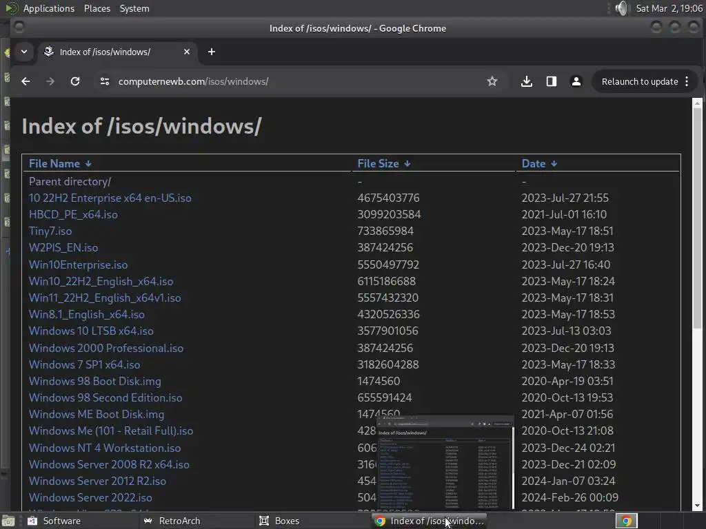The height and width of the screenshot is (529, 706).
Task: Click the page vertical scrollbar thumb
Action: coord(698,218)
